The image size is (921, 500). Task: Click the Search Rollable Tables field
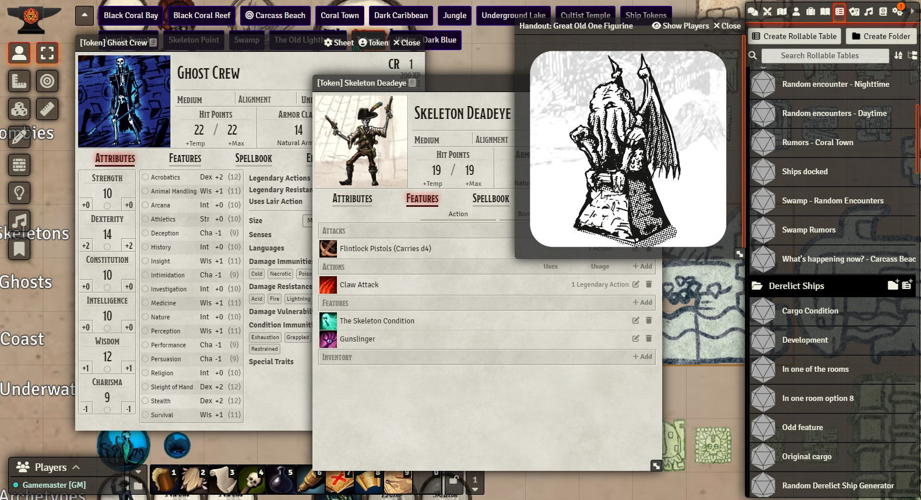820,55
